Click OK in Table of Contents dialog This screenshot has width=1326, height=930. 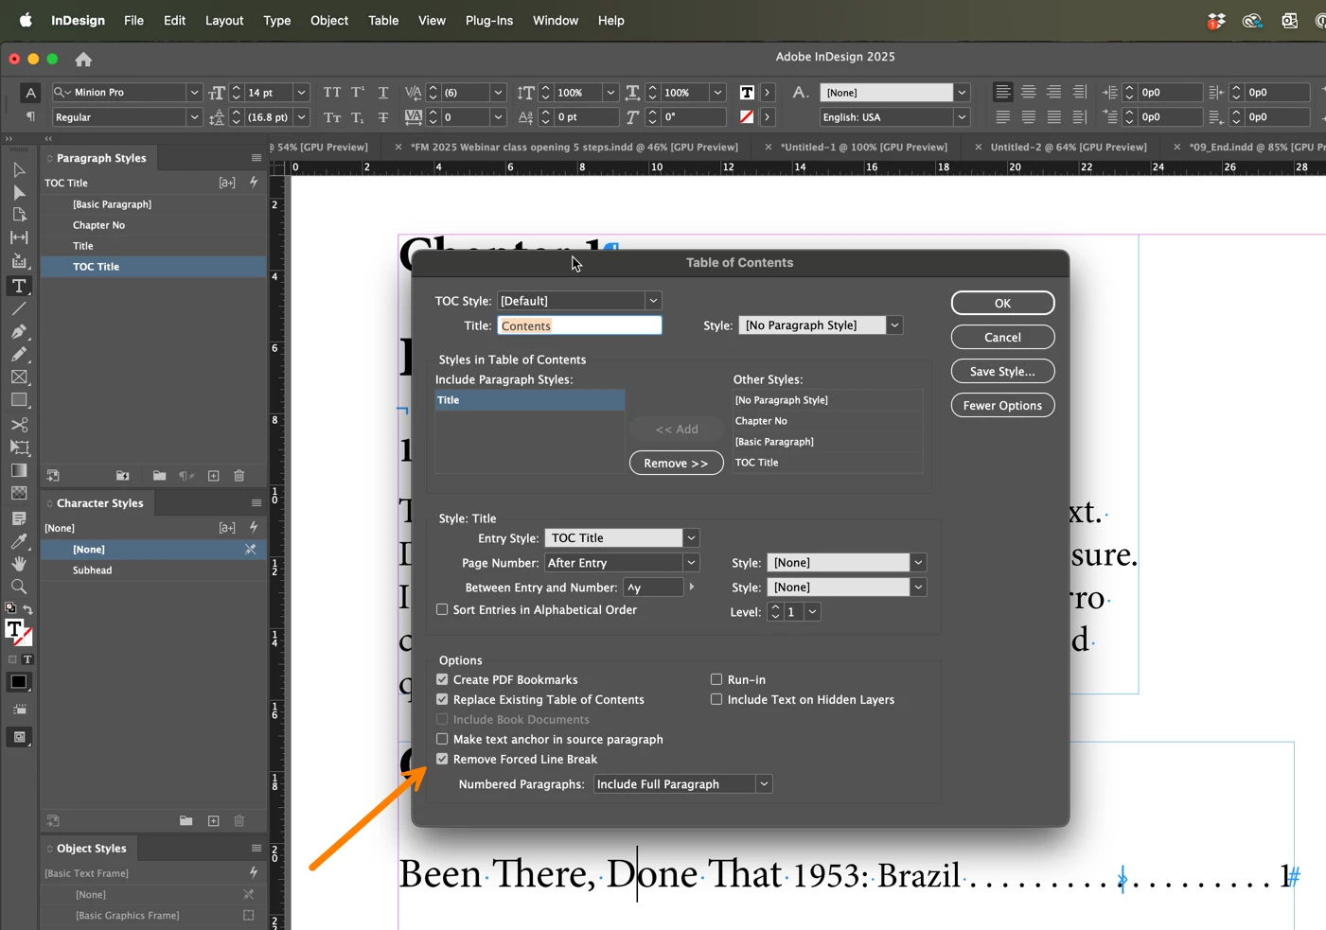coord(1002,303)
